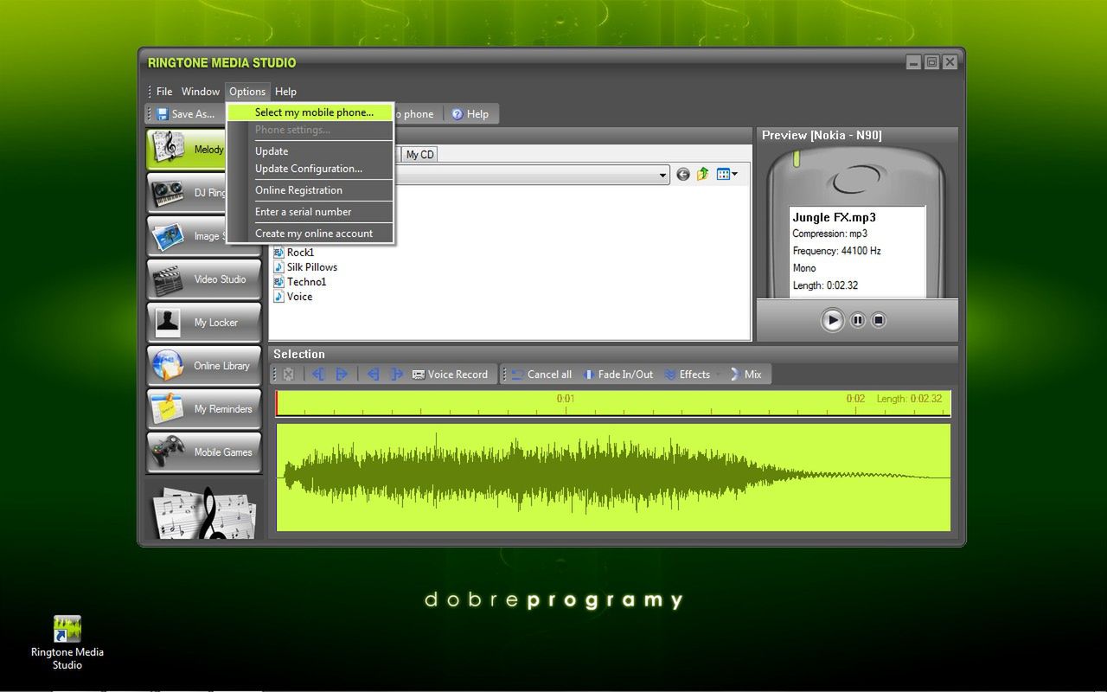
Task: Click the 0:01 timeline marker
Action: (566, 399)
